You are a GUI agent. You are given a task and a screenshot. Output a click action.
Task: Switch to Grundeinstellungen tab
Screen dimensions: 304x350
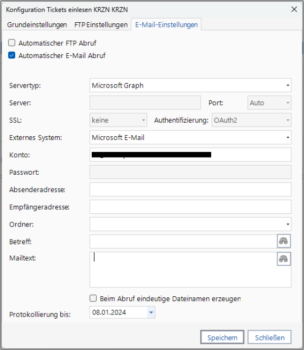click(x=36, y=25)
